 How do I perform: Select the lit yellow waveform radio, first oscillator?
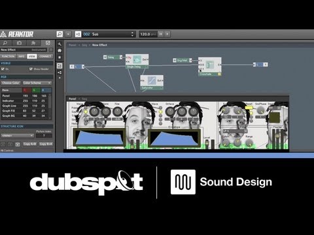click(x=86, y=112)
